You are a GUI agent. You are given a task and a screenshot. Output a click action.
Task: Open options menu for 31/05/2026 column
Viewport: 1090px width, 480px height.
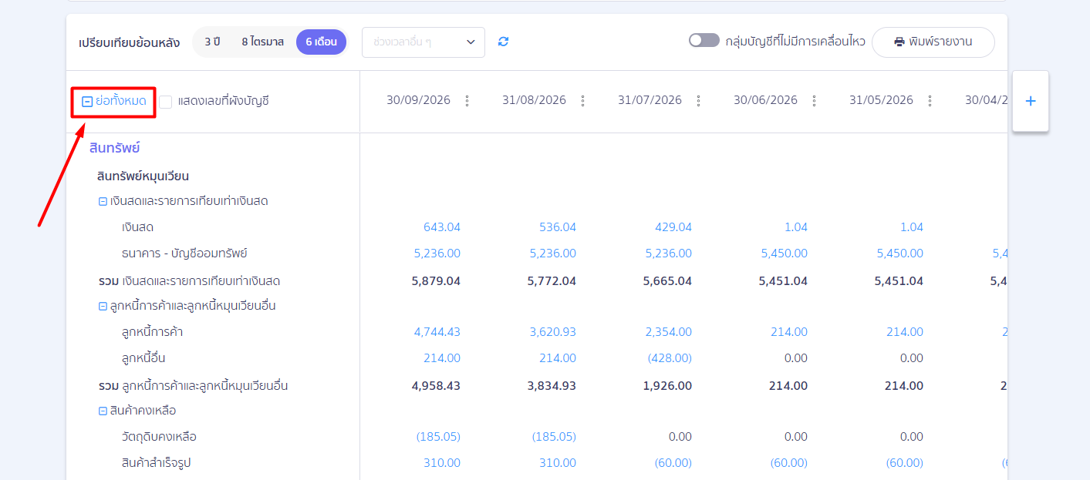point(930,101)
